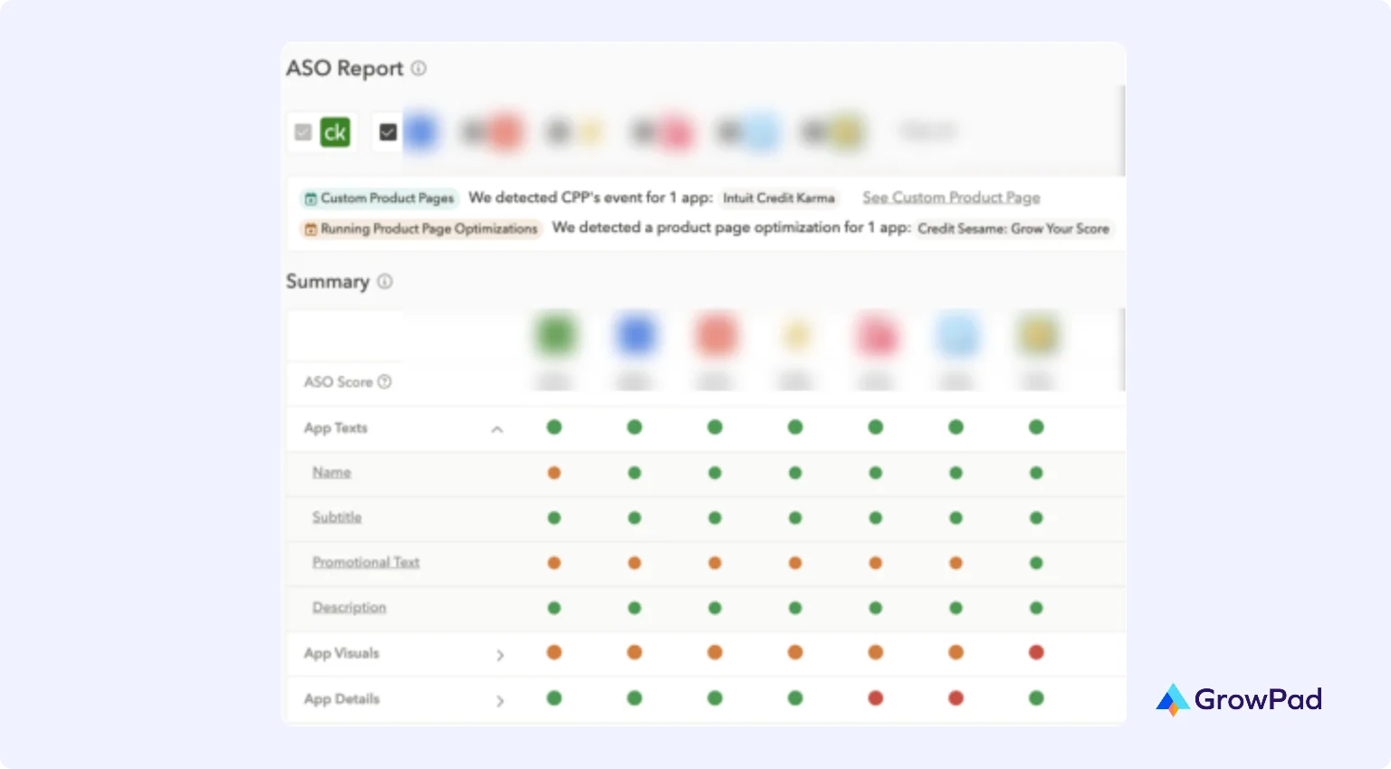This screenshot has height=769, width=1391.
Task: Select the blue app icon in Summary header
Action: tap(636, 335)
